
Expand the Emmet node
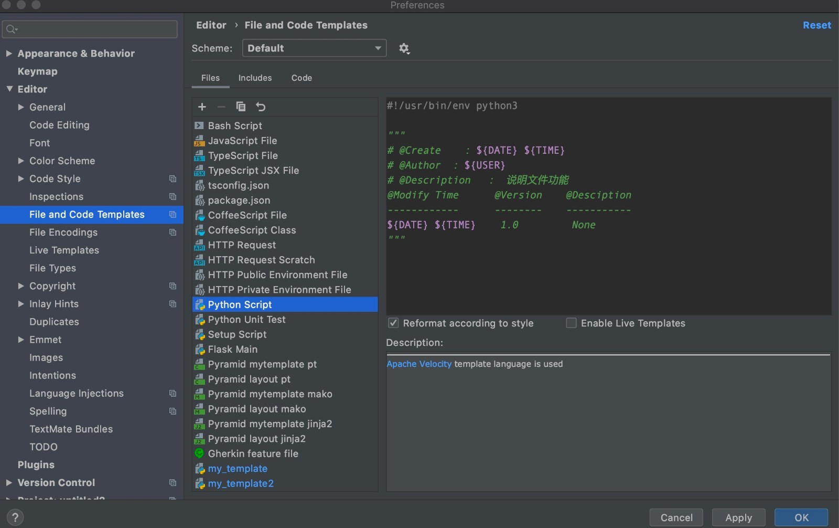(21, 340)
